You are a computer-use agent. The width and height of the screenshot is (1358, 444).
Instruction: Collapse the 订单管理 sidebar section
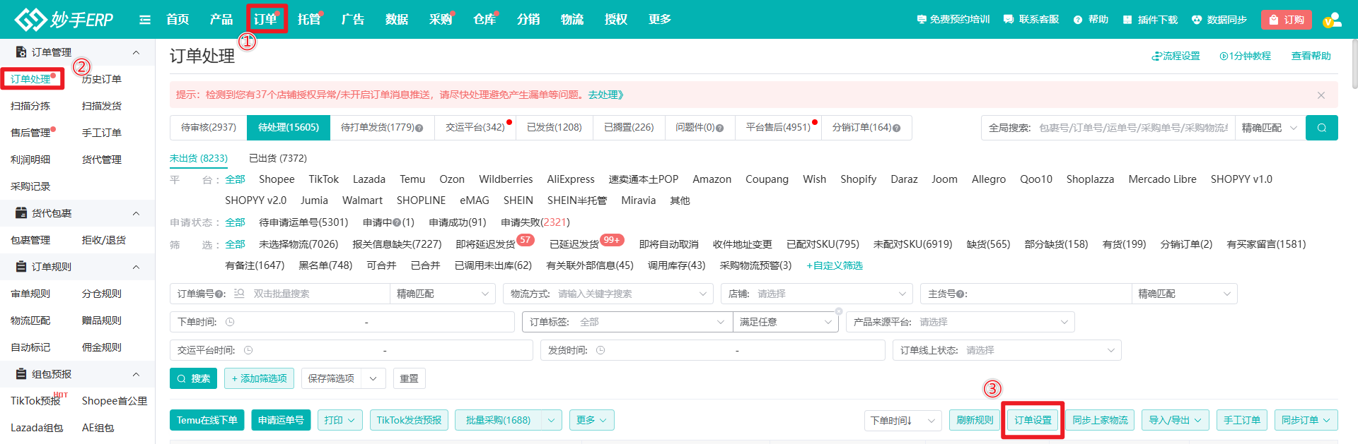tap(136, 52)
